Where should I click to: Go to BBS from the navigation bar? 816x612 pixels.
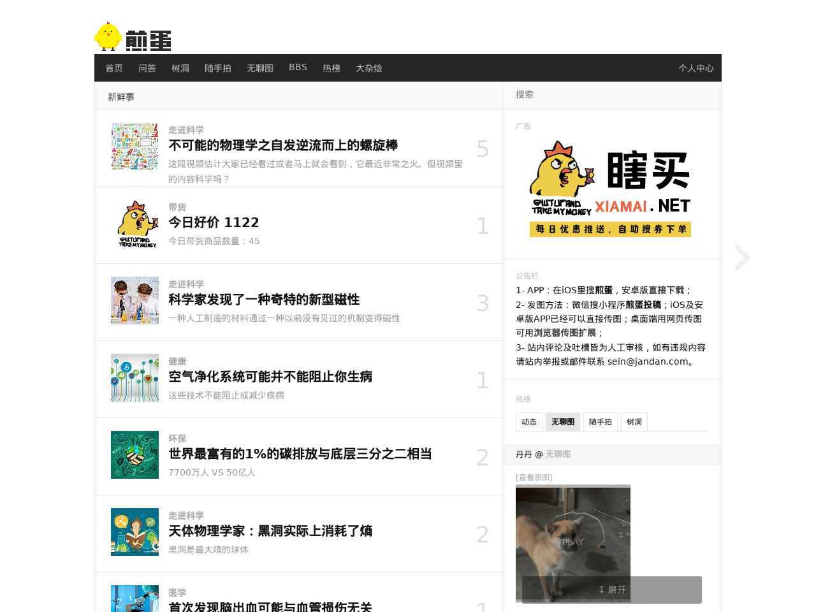coord(298,68)
